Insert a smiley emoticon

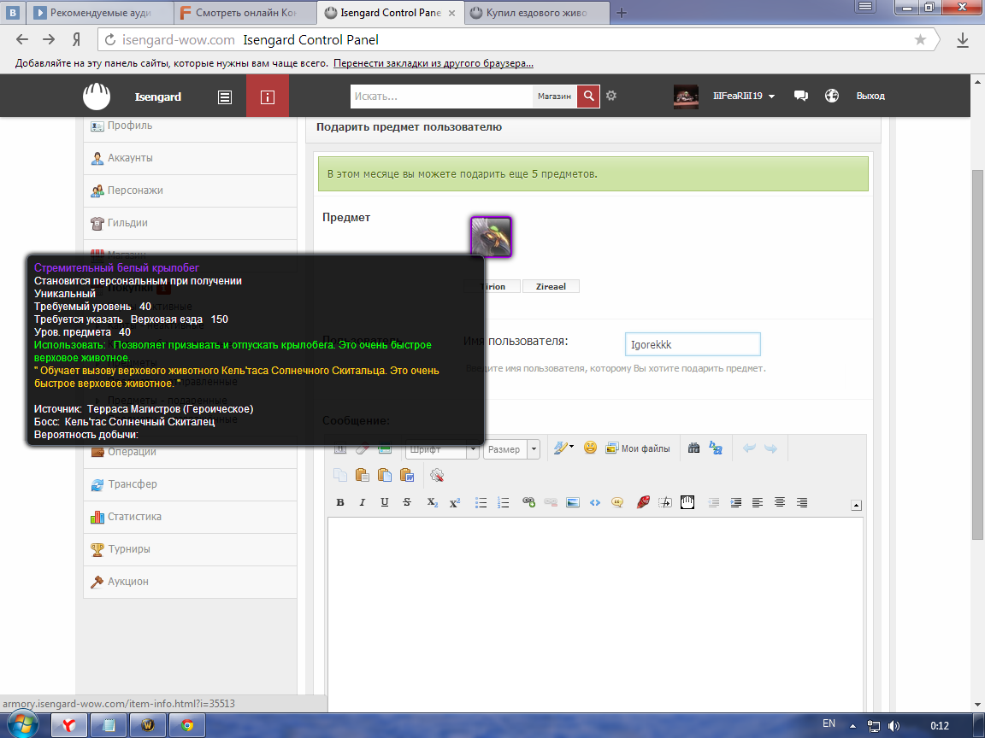click(x=590, y=448)
